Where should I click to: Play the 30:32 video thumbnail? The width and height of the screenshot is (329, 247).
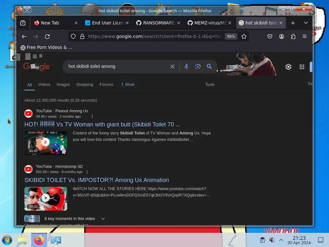[x=46, y=198]
